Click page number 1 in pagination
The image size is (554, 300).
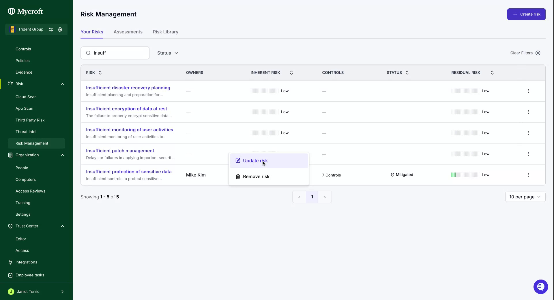click(x=312, y=197)
